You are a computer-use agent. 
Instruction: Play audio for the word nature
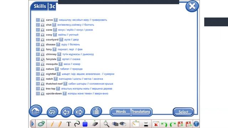tap(42, 69)
